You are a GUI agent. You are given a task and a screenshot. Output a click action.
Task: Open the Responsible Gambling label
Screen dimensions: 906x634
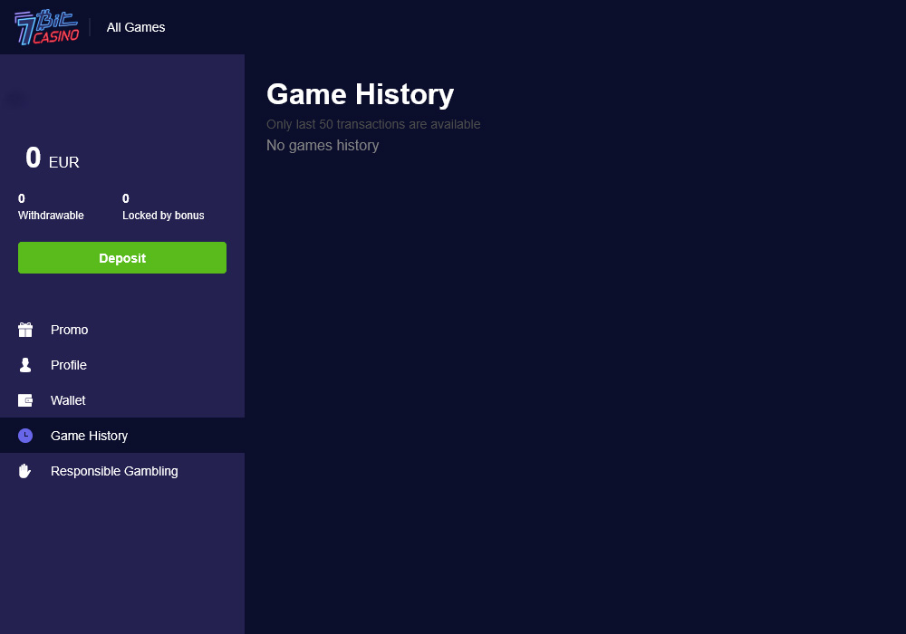(114, 471)
